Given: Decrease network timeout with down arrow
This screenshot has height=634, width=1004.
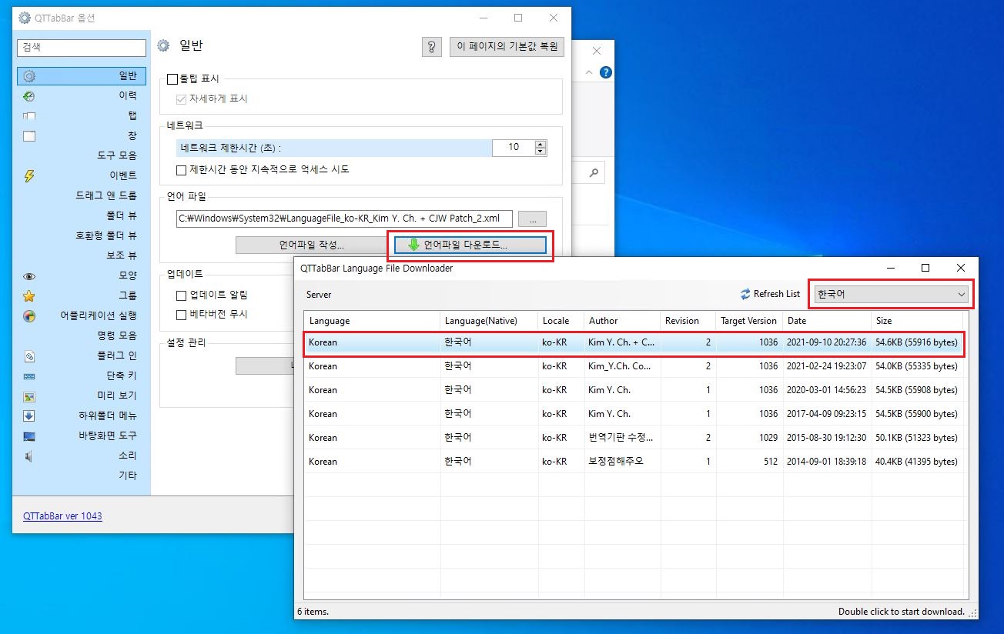Looking at the screenshot, I should pos(540,151).
